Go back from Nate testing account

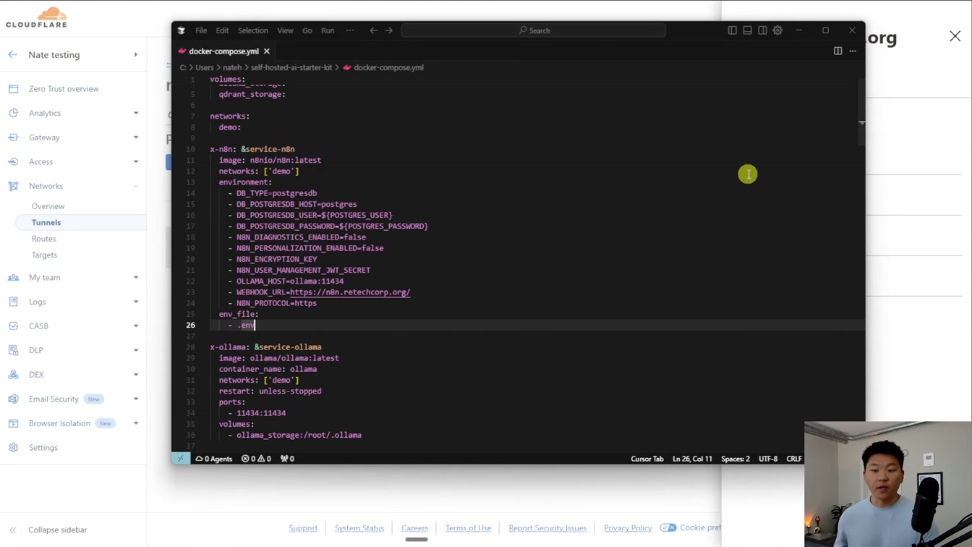pos(12,55)
